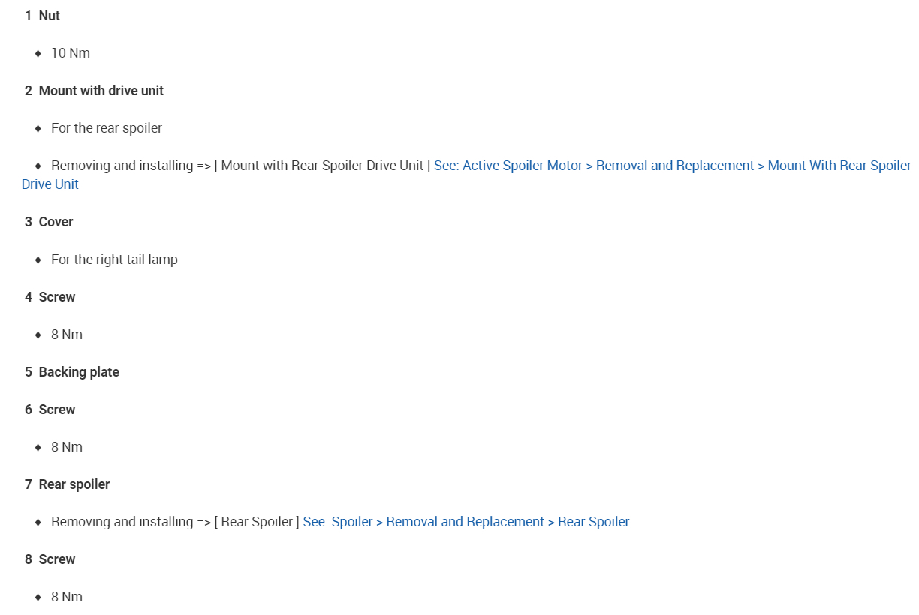Click the '[ Rear Spoiler ]' bracketed text
The image size is (919, 615).
point(257,522)
